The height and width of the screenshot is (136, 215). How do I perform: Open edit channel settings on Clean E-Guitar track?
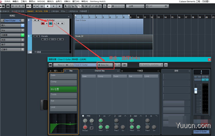tap(51, 23)
